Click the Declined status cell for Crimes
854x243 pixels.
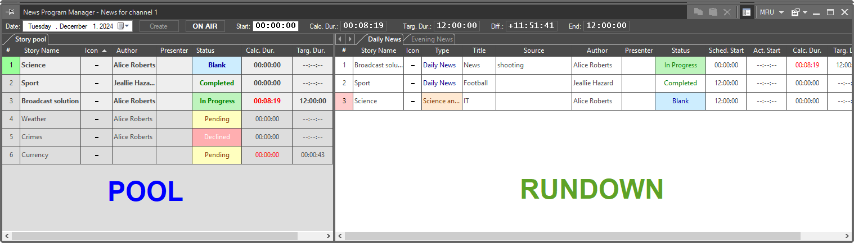[x=217, y=137]
